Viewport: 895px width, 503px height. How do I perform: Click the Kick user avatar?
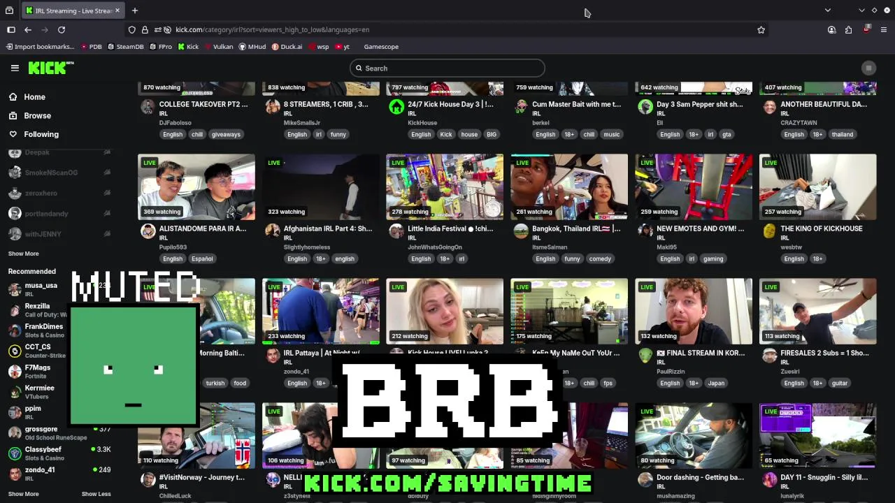click(868, 68)
